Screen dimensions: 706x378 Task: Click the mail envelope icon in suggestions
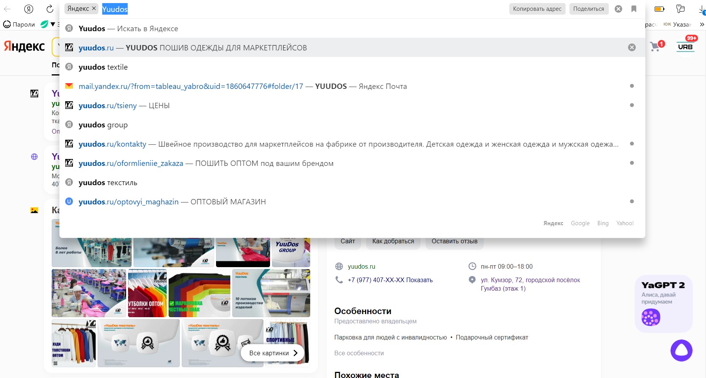[x=69, y=86]
